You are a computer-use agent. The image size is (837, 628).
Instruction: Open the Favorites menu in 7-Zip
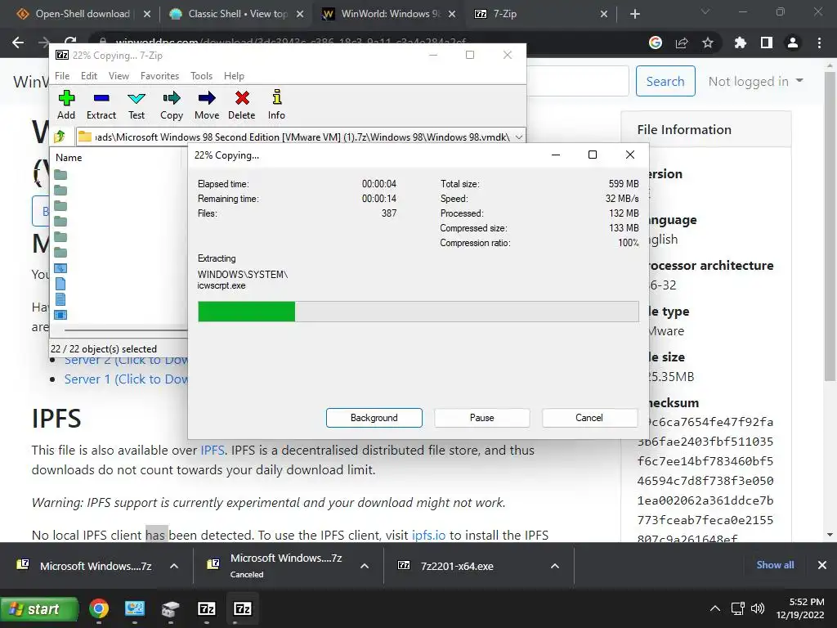click(x=159, y=76)
